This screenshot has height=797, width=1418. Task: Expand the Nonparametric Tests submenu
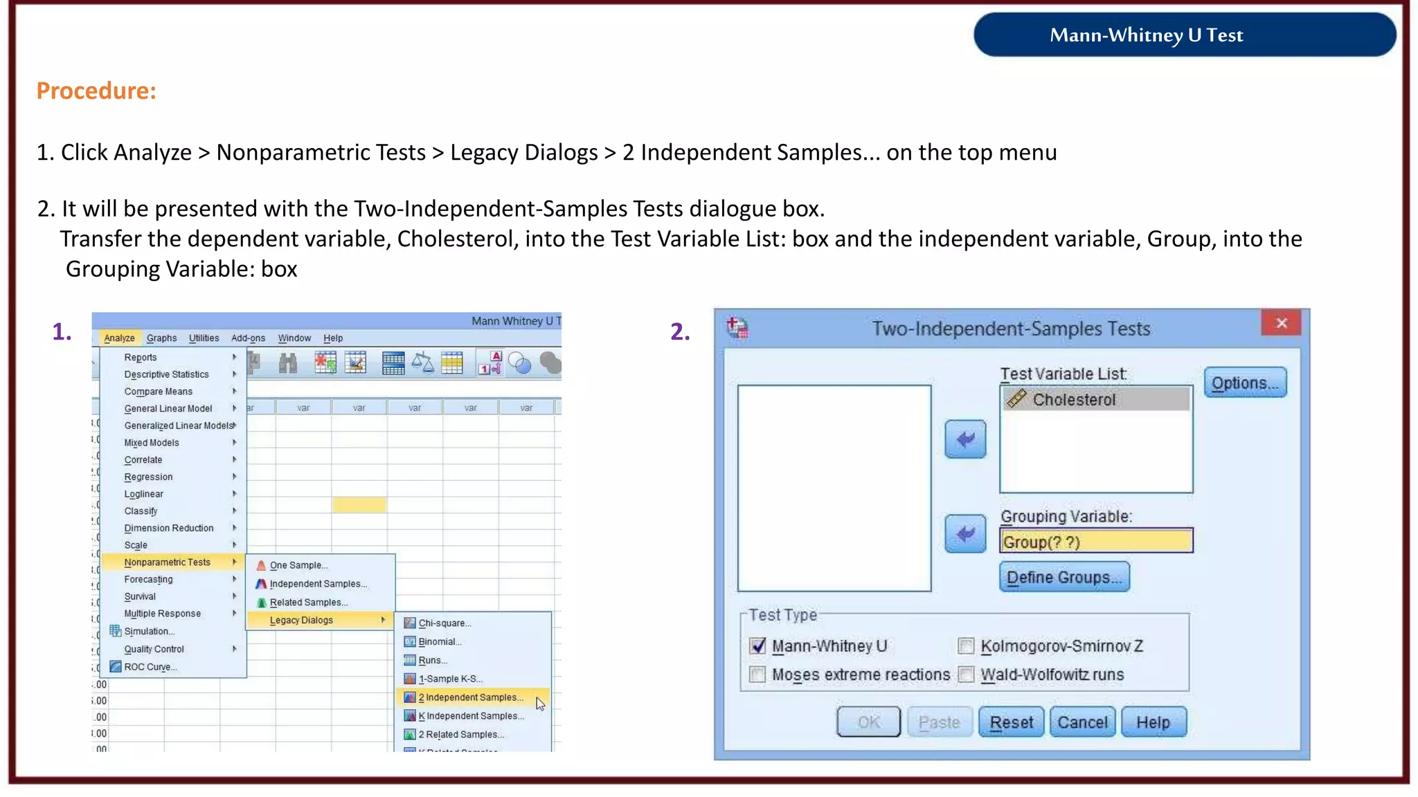173,562
